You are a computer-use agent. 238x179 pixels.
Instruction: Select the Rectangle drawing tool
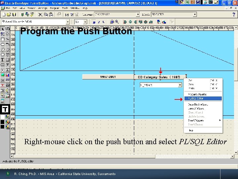pyautogui.click(x=3, y=39)
